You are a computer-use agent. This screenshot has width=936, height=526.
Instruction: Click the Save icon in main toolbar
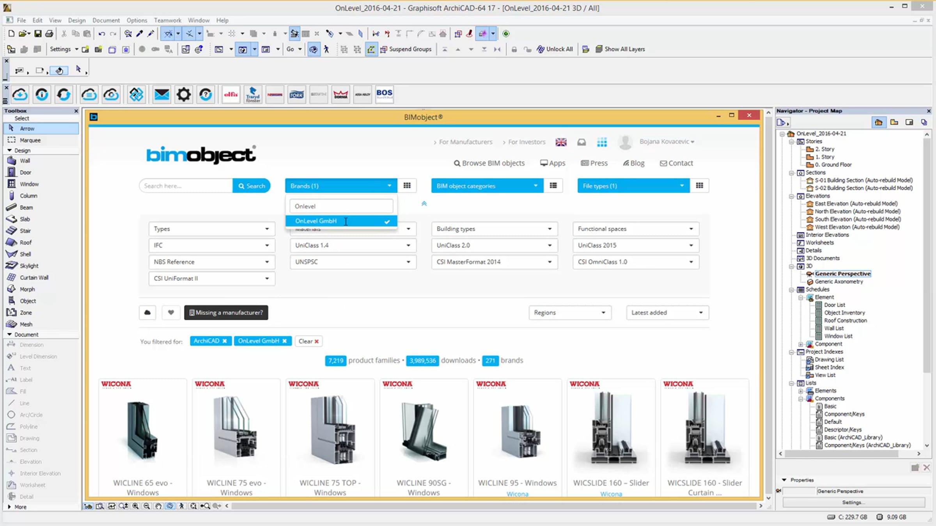click(38, 34)
